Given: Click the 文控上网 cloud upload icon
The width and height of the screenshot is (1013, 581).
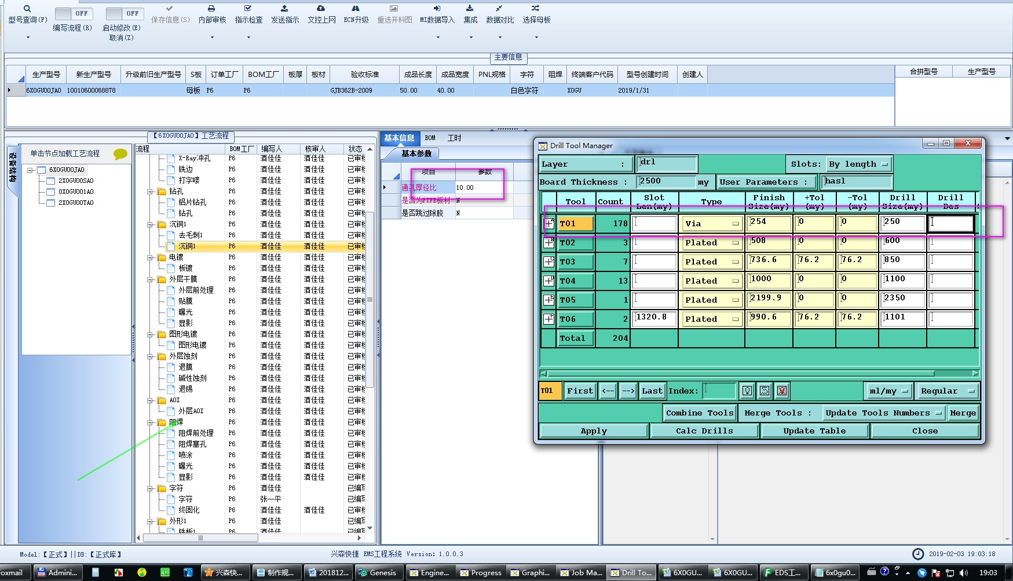Looking at the screenshot, I should (x=321, y=9).
